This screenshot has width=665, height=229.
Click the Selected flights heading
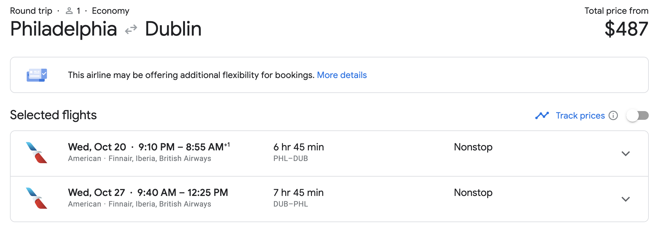coord(53,115)
